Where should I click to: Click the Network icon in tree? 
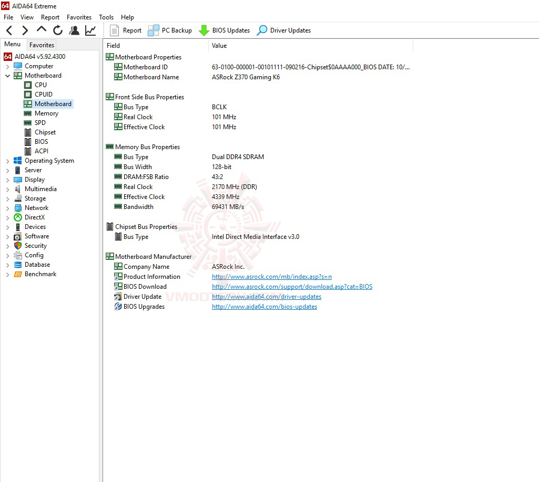(x=17, y=208)
